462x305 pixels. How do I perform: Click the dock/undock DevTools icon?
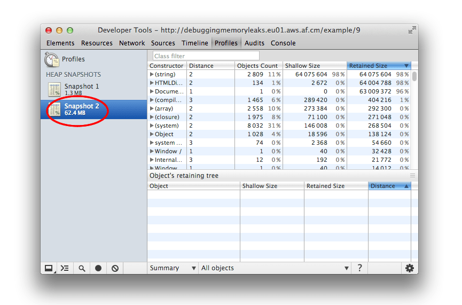[x=49, y=268]
